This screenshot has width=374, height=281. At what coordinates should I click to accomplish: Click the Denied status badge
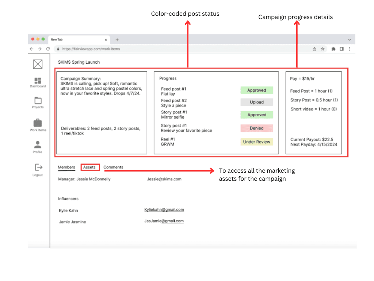(257, 128)
